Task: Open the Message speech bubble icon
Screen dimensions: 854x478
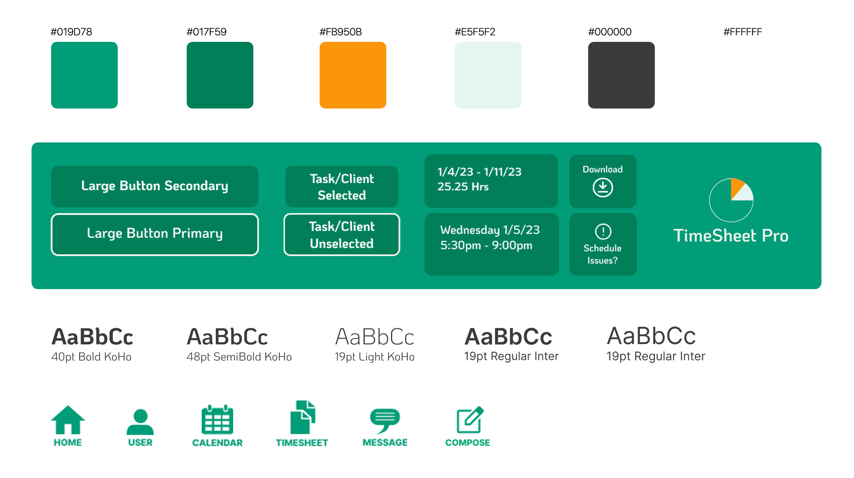Action: coord(385,421)
